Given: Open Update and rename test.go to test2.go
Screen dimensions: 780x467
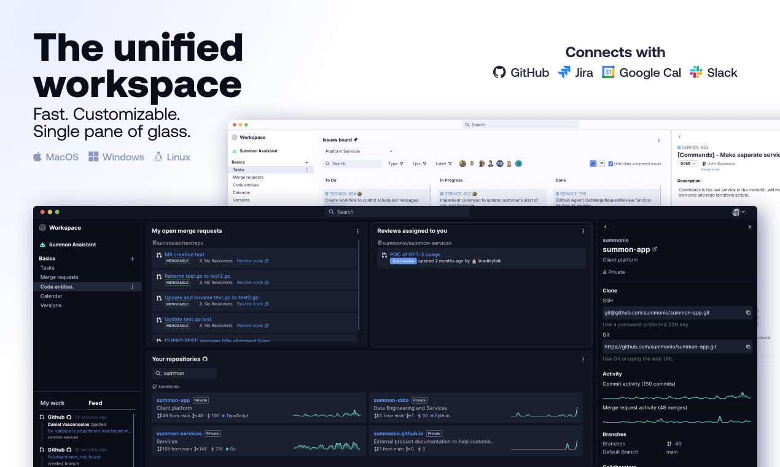Looking at the screenshot, I should (x=211, y=297).
